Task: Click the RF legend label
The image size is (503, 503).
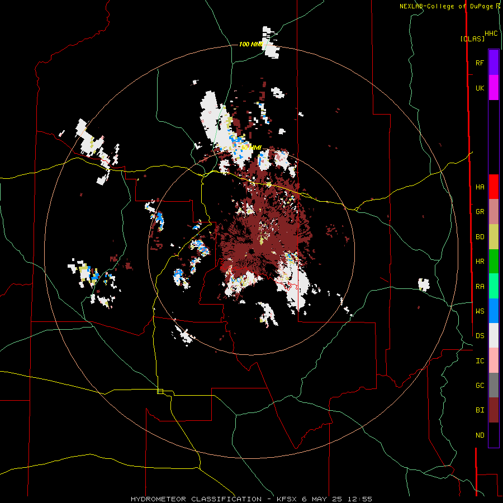Action: tap(480, 63)
